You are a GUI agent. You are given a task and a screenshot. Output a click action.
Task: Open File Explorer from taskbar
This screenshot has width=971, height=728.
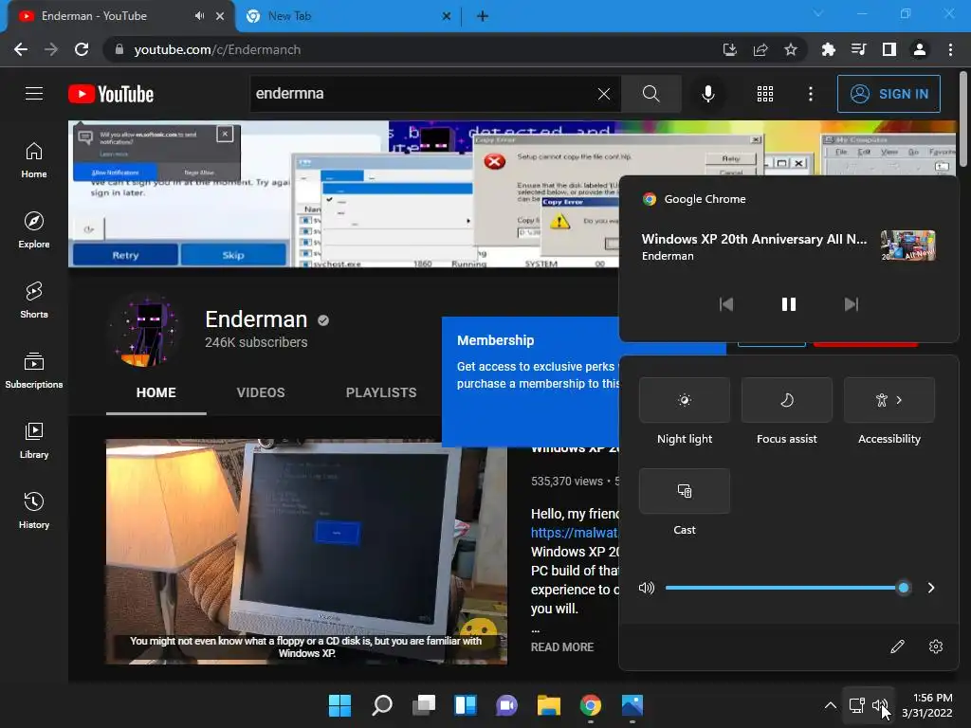coord(549,705)
